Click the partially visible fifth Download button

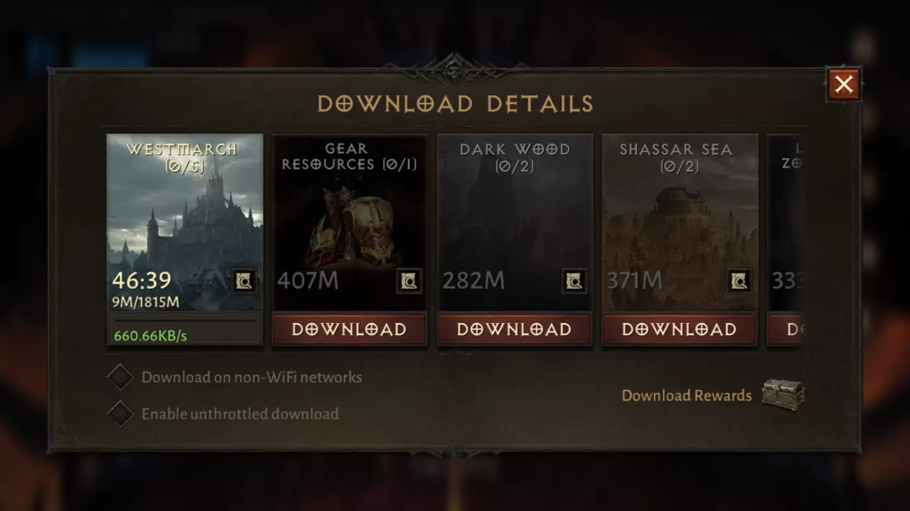(786, 329)
